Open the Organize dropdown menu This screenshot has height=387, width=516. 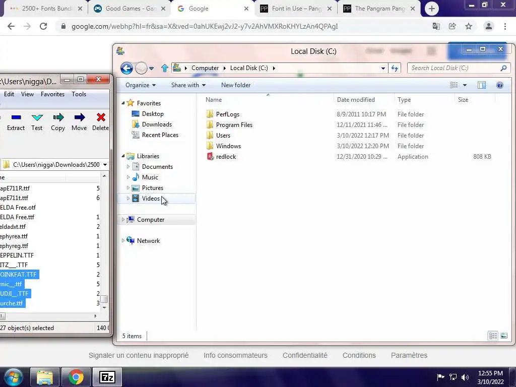pos(141,85)
